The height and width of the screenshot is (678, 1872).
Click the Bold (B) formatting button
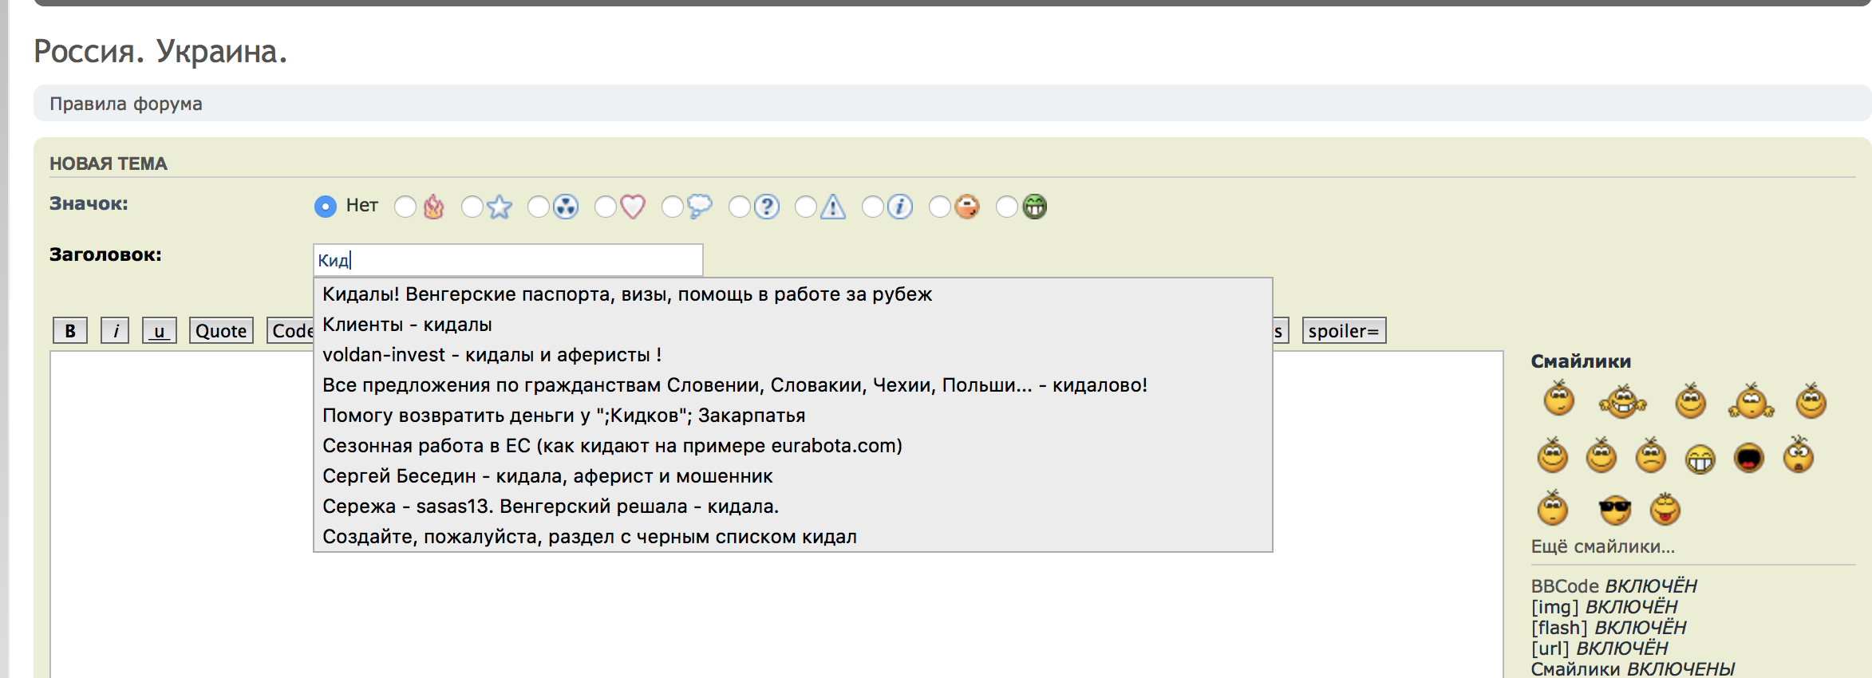tap(70, 331)
